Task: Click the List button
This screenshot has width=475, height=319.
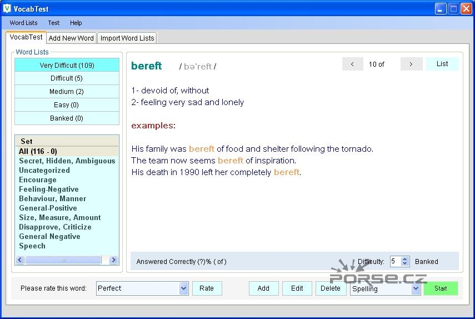Action: [442, 64]
